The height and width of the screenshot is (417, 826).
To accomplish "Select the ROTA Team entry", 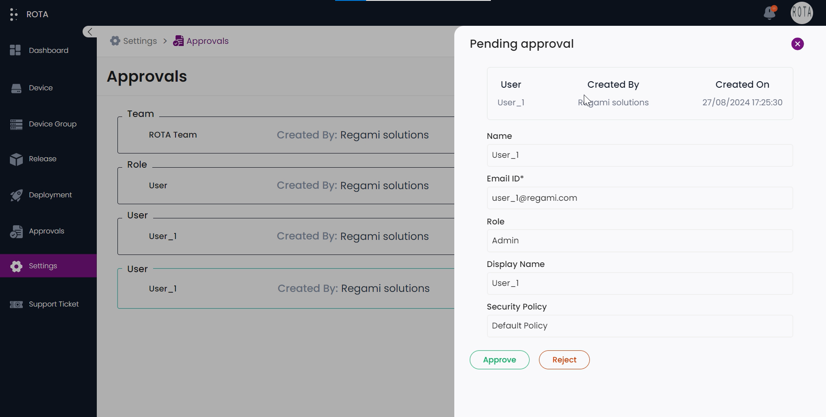I will (173, 135).
